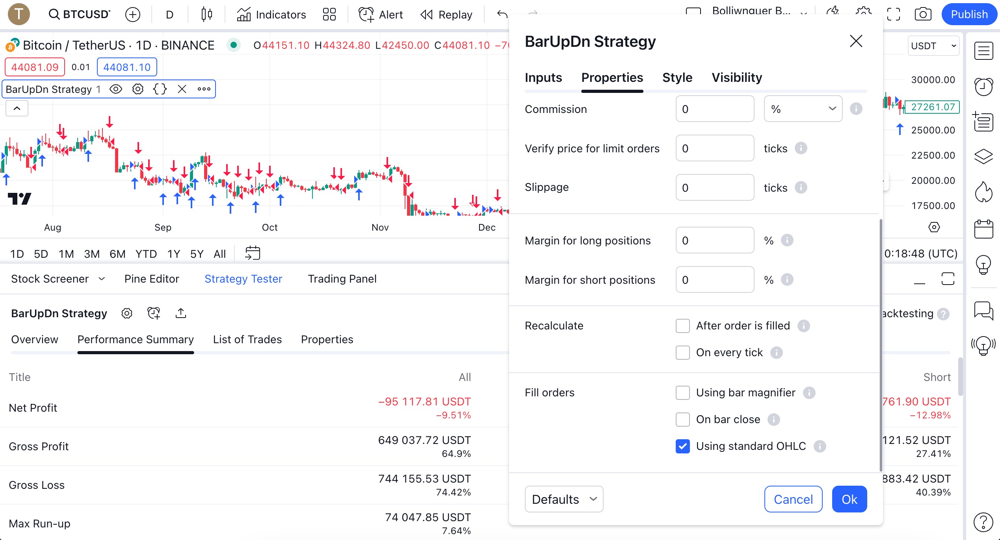Open the Pine Editor tab
Screen dimensions: 1000x540
pyautogui.click(x=152, y=279)
